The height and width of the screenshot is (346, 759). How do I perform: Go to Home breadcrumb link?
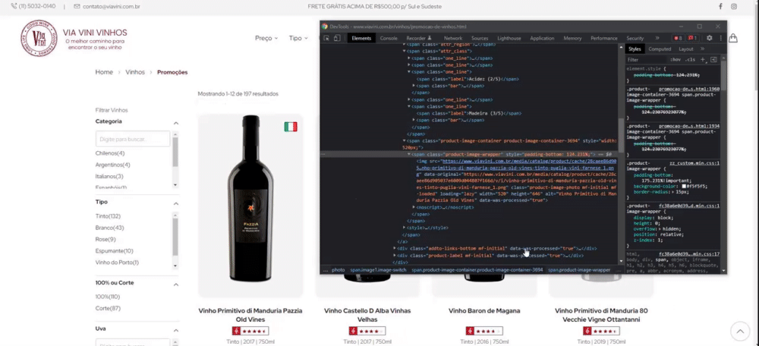(x=104, y=72)
